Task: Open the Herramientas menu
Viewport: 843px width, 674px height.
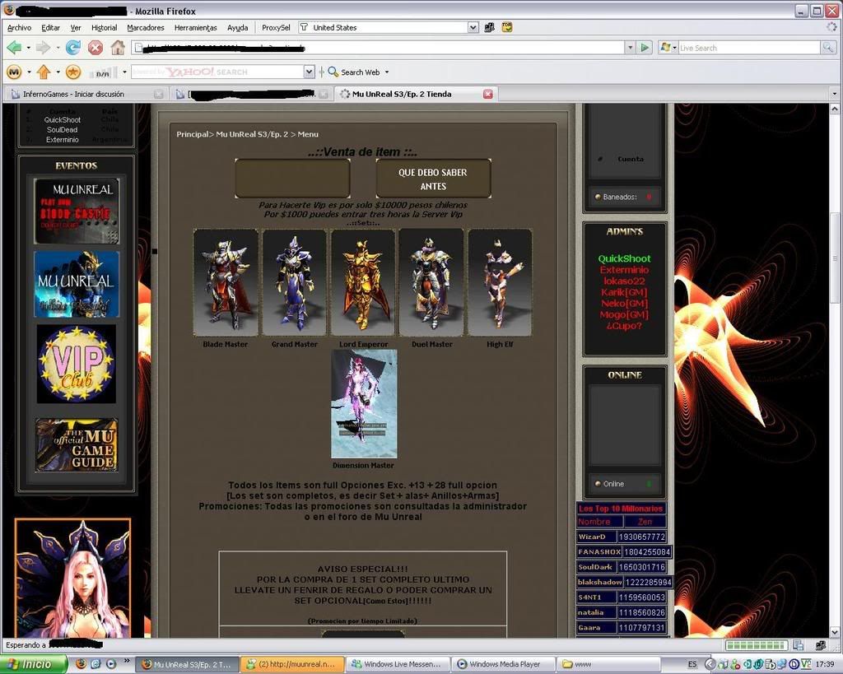Action: pyautogui.click(x=196, y=27)
